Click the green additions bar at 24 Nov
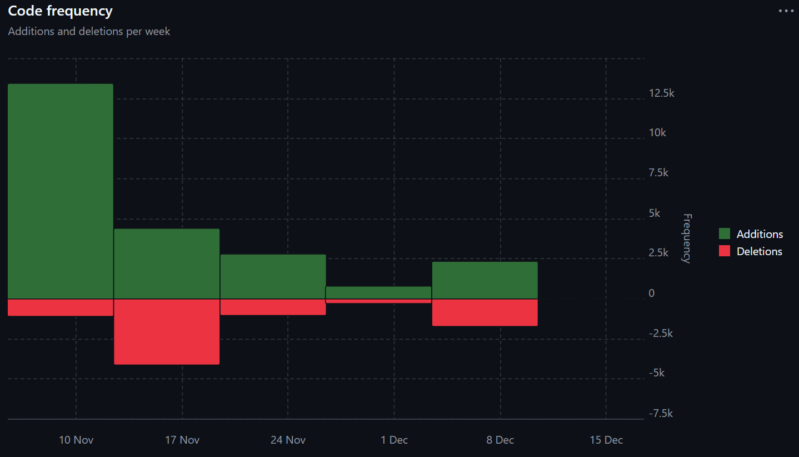 tap(273, 277)
